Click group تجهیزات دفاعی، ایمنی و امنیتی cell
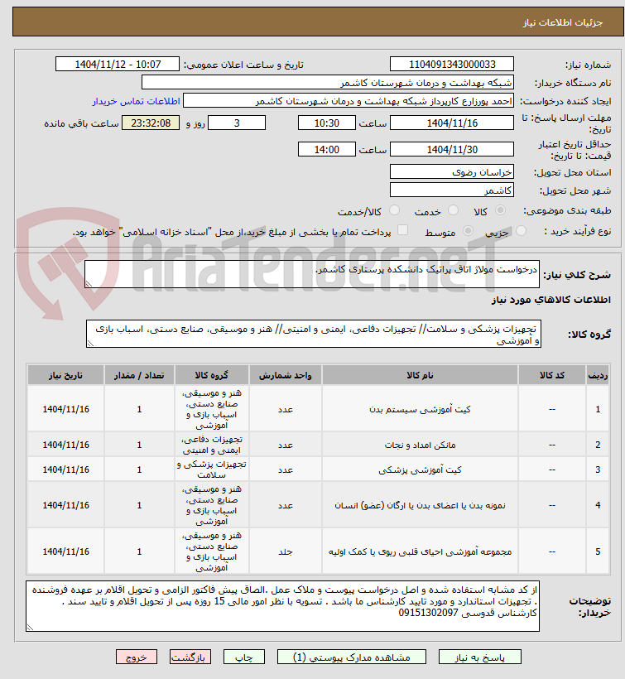625x679 pixels. [212, 445]
